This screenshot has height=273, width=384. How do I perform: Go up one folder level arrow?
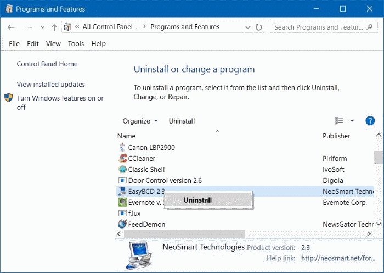[x=54, y=27]
